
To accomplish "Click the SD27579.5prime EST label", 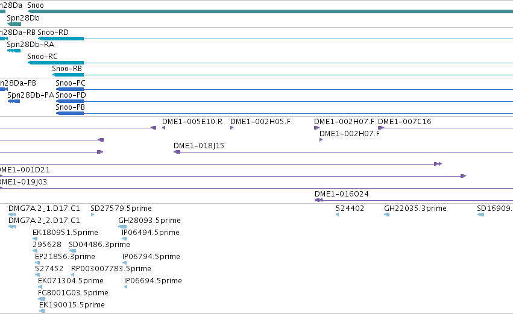I will [x=121, y=209].
